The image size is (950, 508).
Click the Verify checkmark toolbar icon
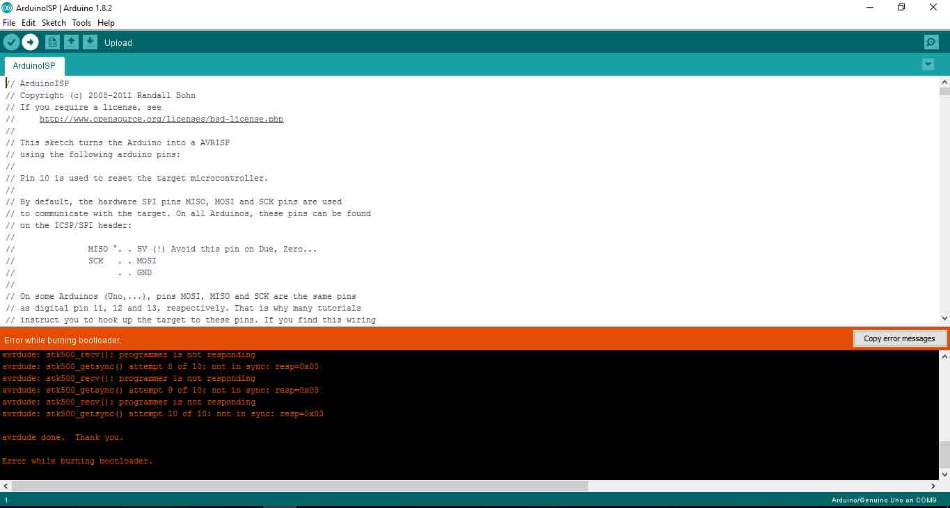point(11,42)
